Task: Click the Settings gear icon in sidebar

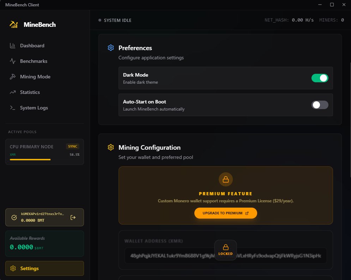Action: [x=13, y=268]
